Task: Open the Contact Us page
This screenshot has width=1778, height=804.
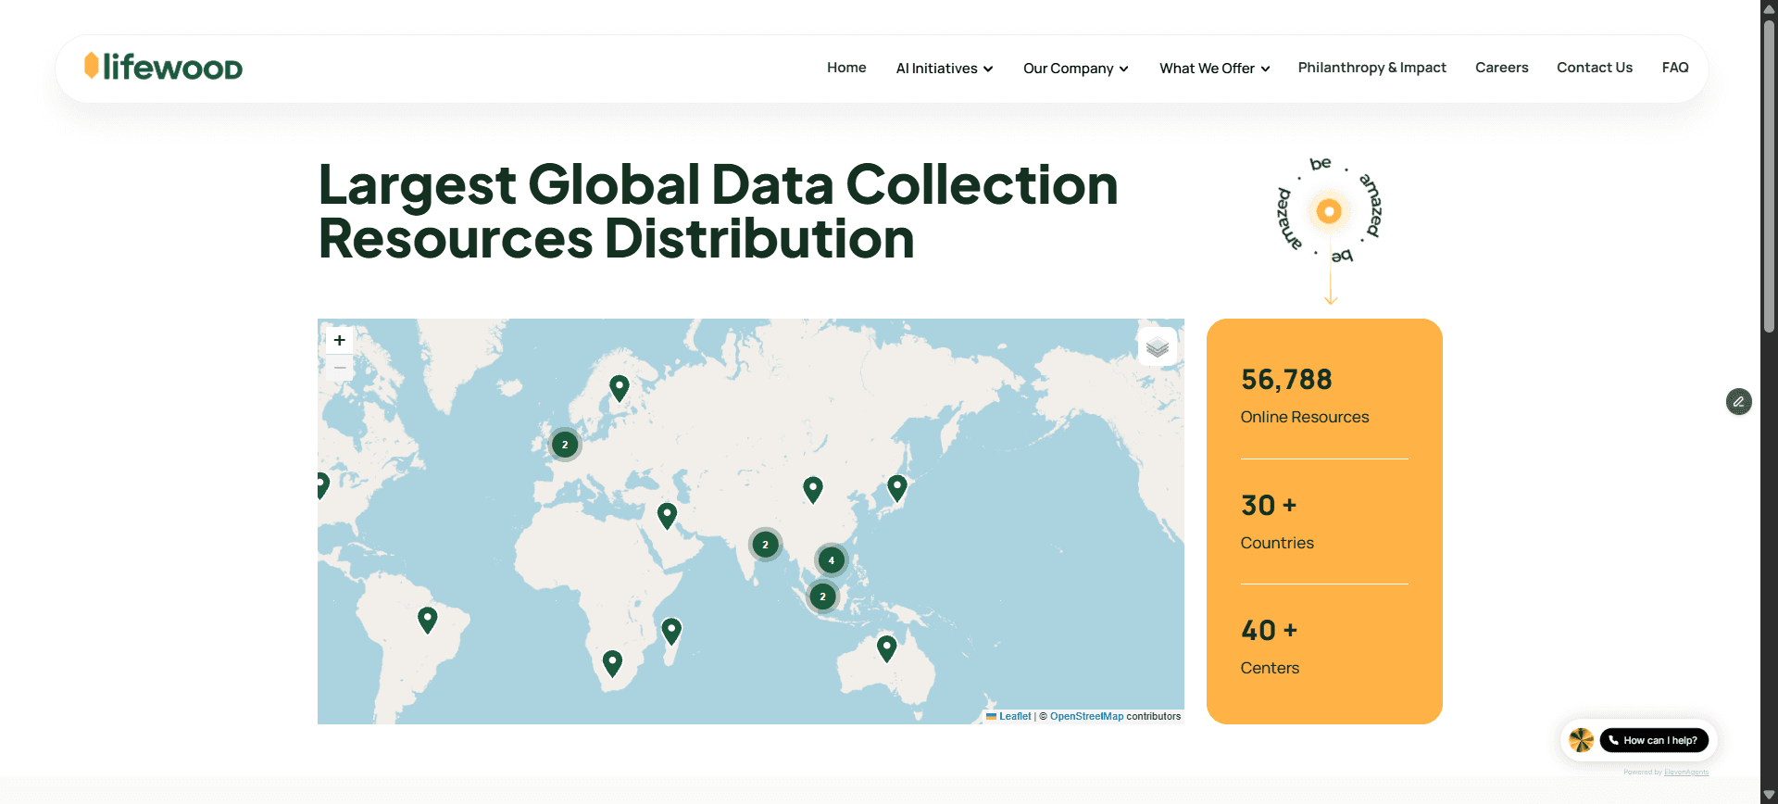Action: [x=1594, y=68]
